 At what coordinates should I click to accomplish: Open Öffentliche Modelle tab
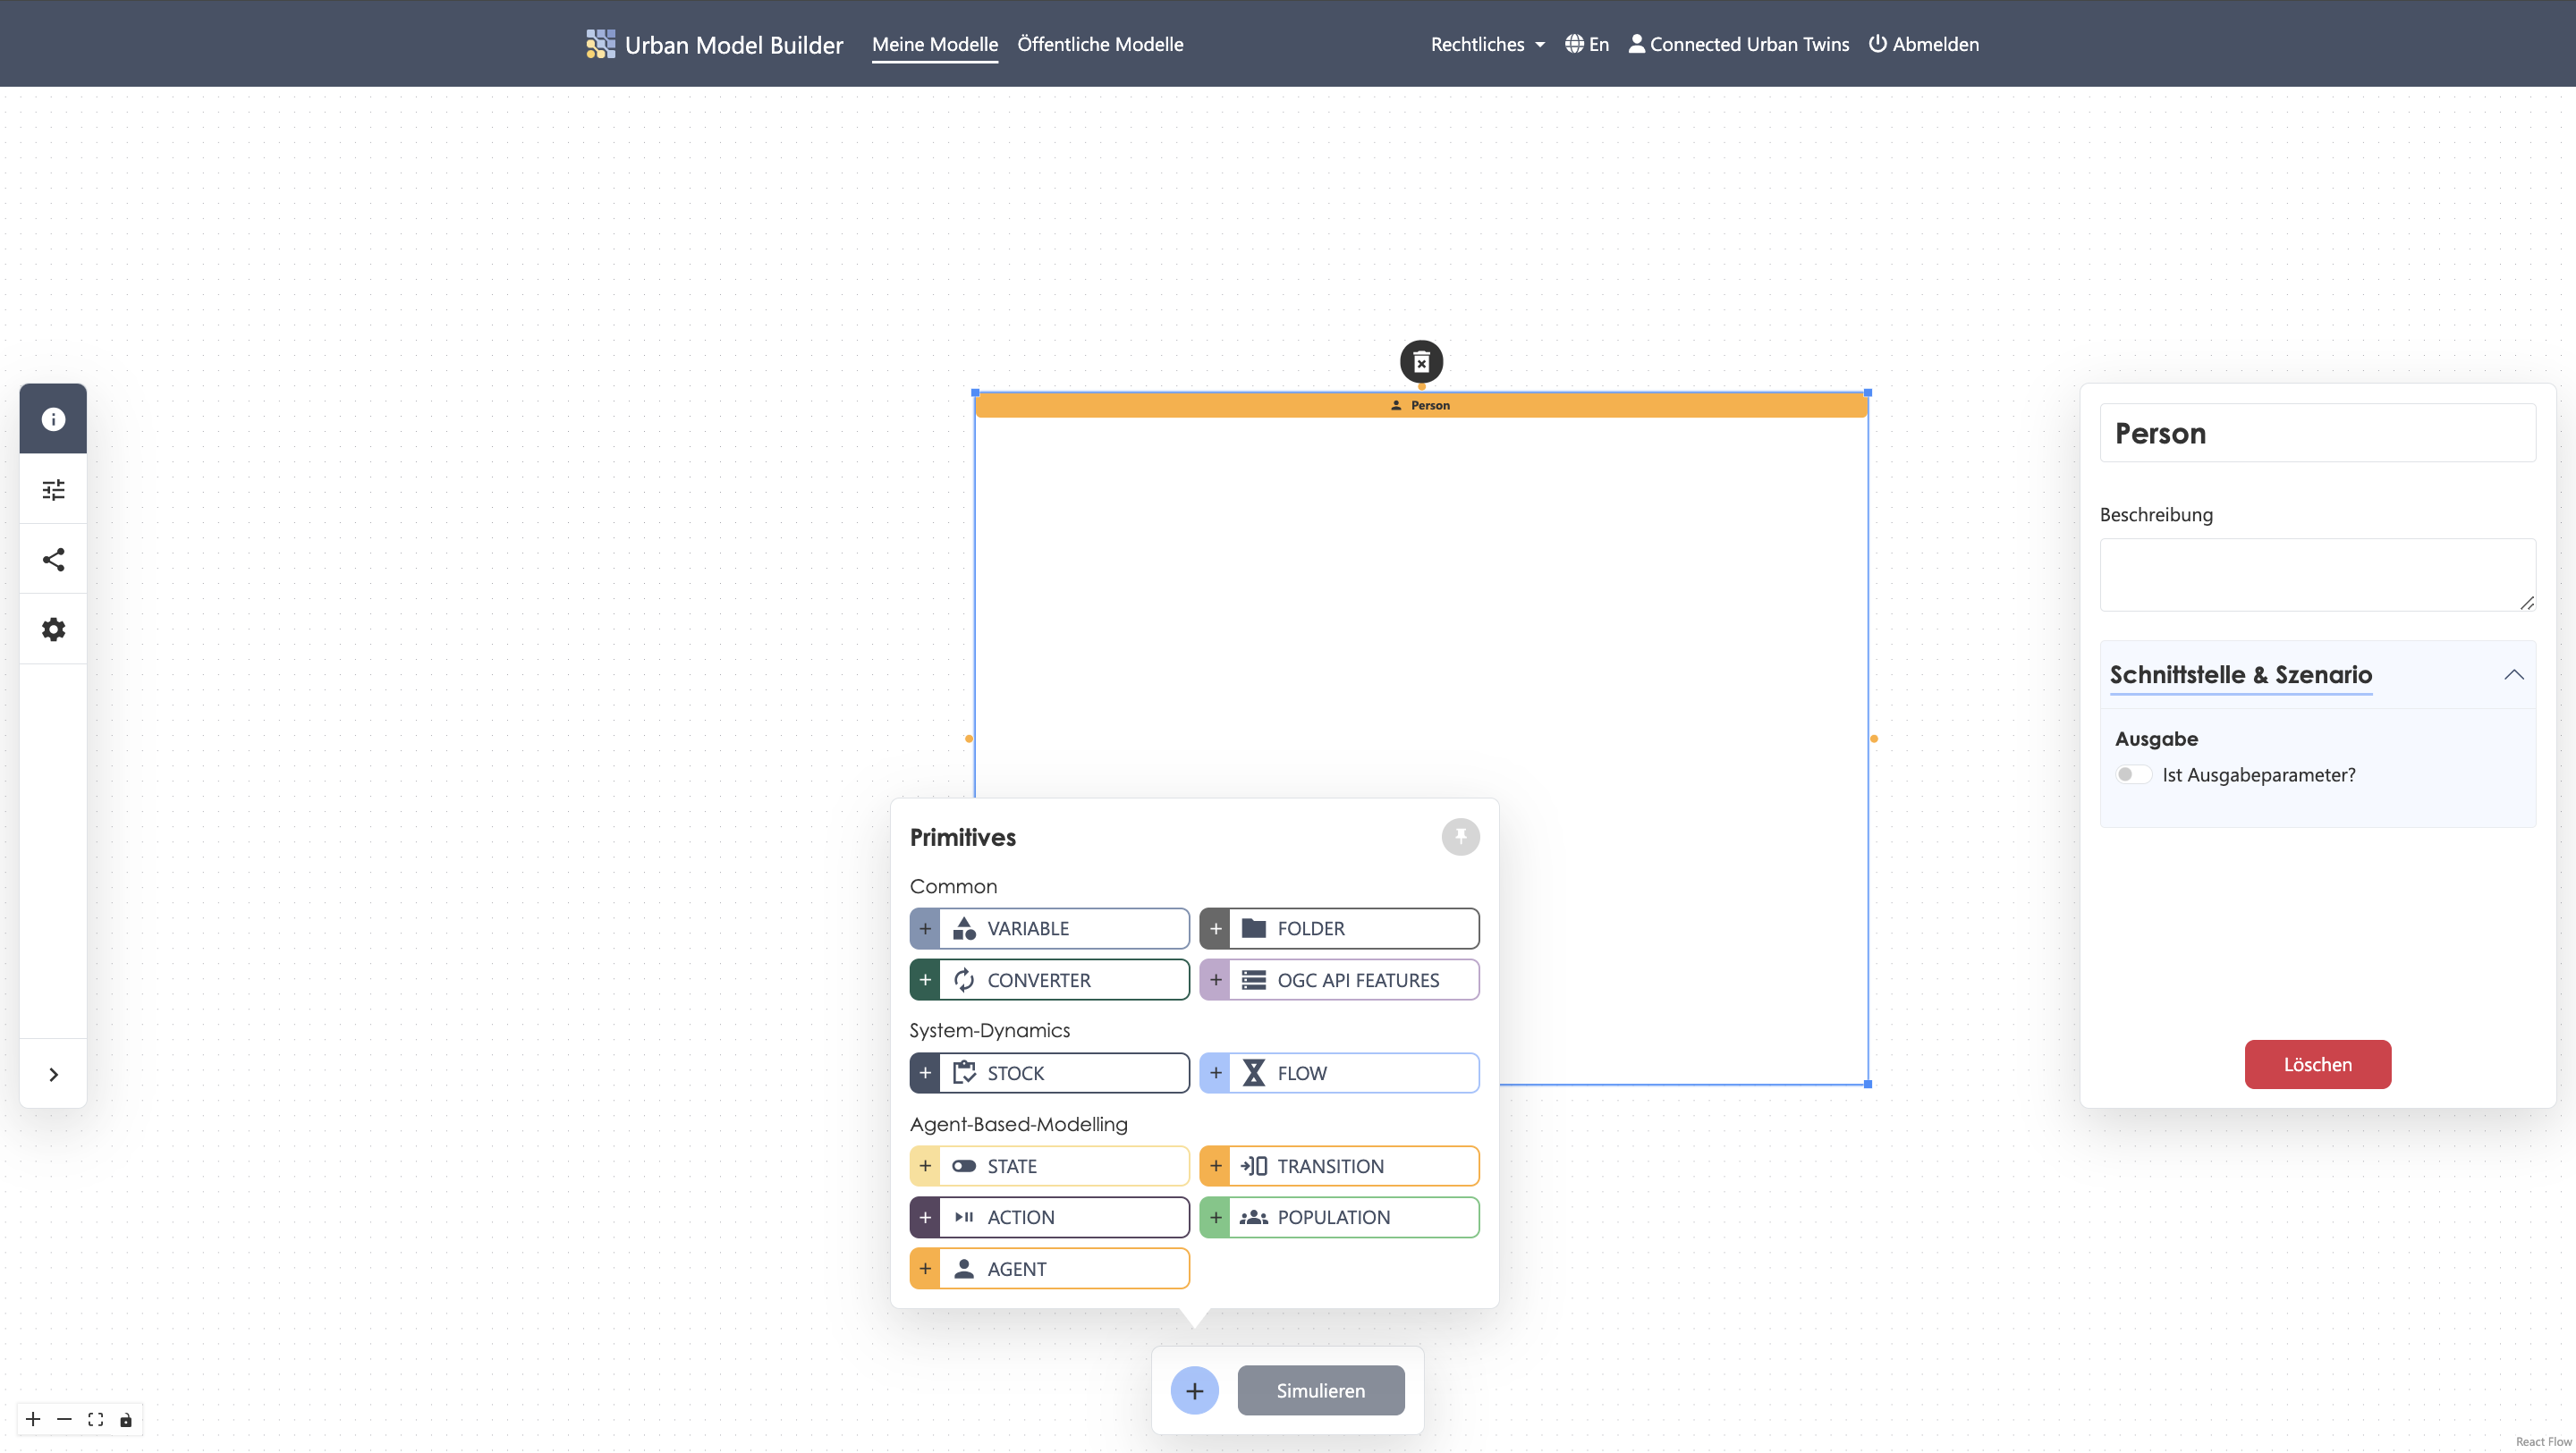click(x=1100, y=44)
